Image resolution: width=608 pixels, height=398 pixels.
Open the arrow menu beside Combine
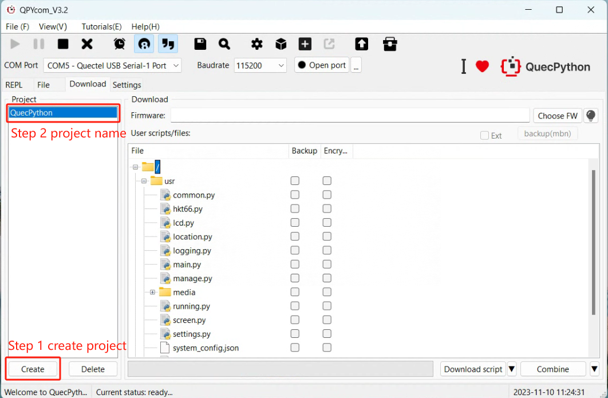tap(594, 369)
